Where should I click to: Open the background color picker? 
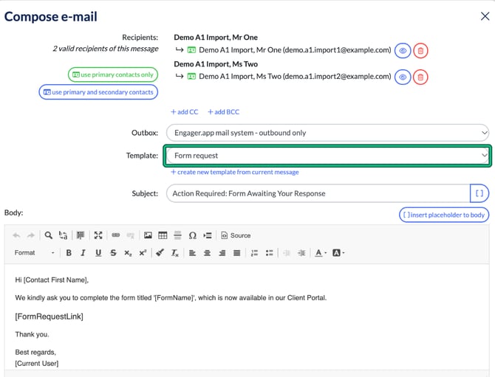pyautogui.click(x=338, y=253)
